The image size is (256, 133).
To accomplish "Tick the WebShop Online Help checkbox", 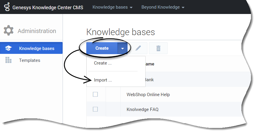I will (95, 94).
